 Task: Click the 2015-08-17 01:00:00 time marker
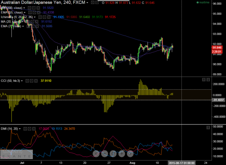pos(182,162)
